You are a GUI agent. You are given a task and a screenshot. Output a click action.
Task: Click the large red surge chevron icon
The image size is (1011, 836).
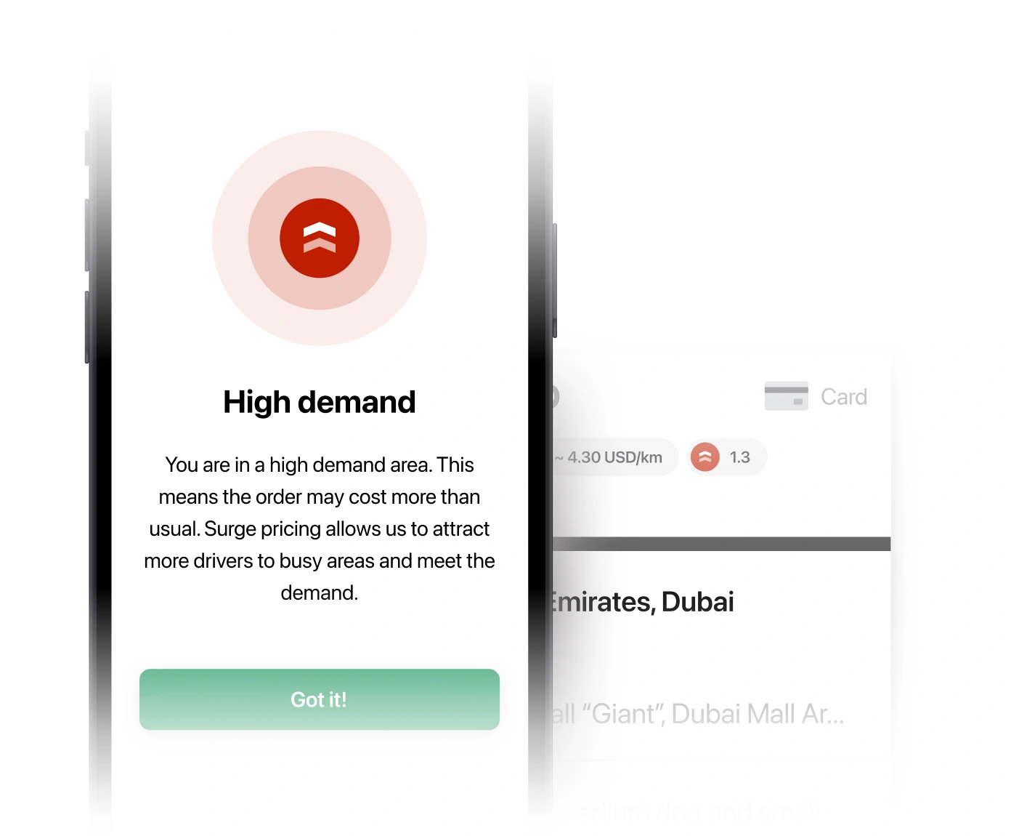(x=320, y=238)
